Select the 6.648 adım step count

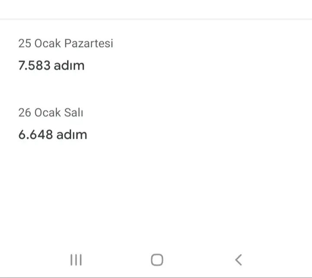tap(52, 135)
